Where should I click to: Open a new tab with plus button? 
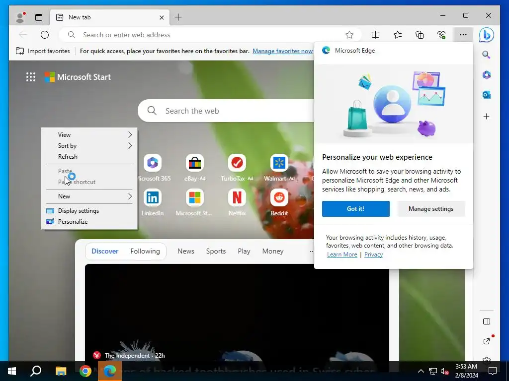pyautogui.click(x=178, y=17)
